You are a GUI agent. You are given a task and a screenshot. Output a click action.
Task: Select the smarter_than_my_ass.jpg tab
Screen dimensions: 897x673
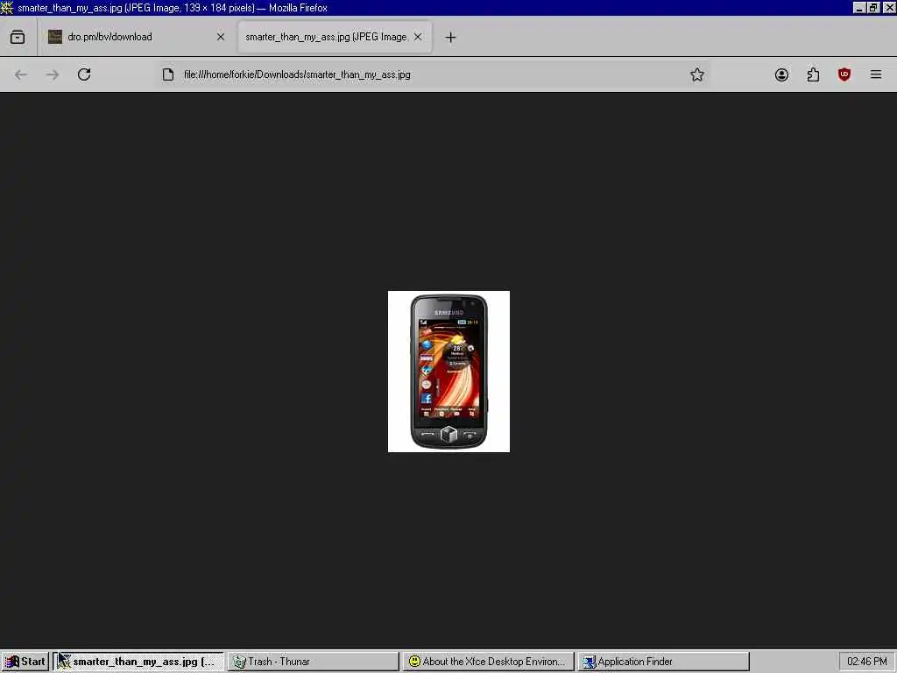pos(335,37)
